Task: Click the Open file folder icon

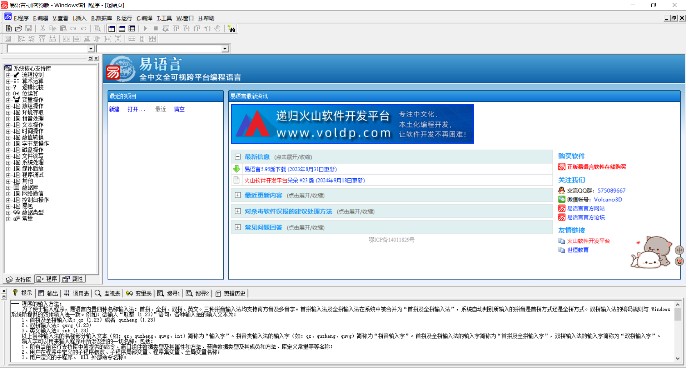Action: [x=19, y=29]
